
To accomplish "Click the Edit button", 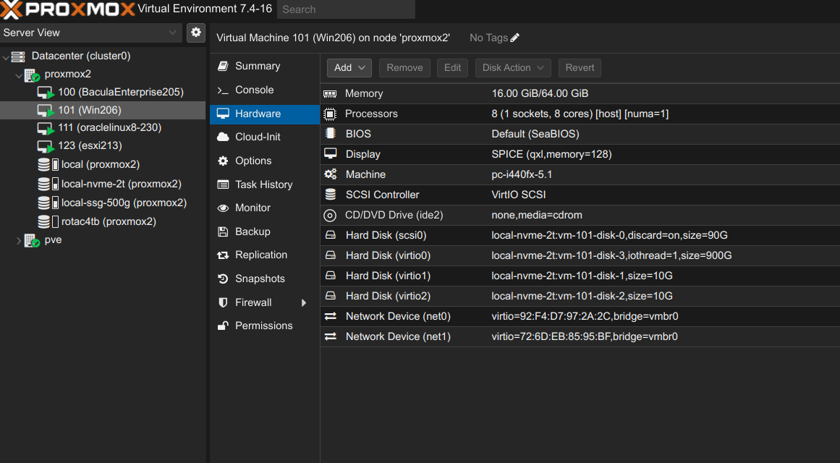I will tap(452, 67).
